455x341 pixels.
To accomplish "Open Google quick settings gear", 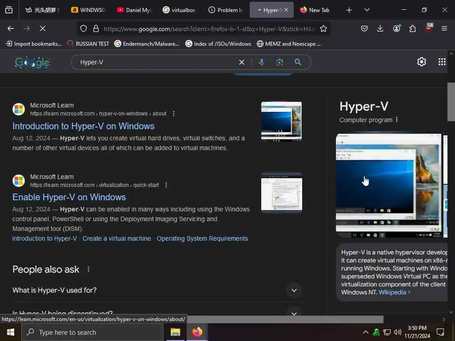I will [x=421, y=61].
